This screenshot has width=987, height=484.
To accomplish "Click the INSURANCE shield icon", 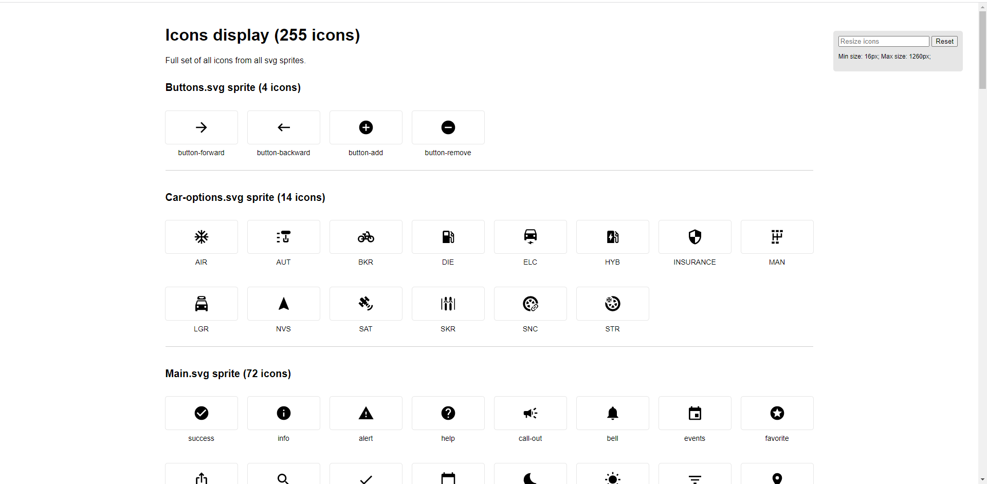I will 694,237.
